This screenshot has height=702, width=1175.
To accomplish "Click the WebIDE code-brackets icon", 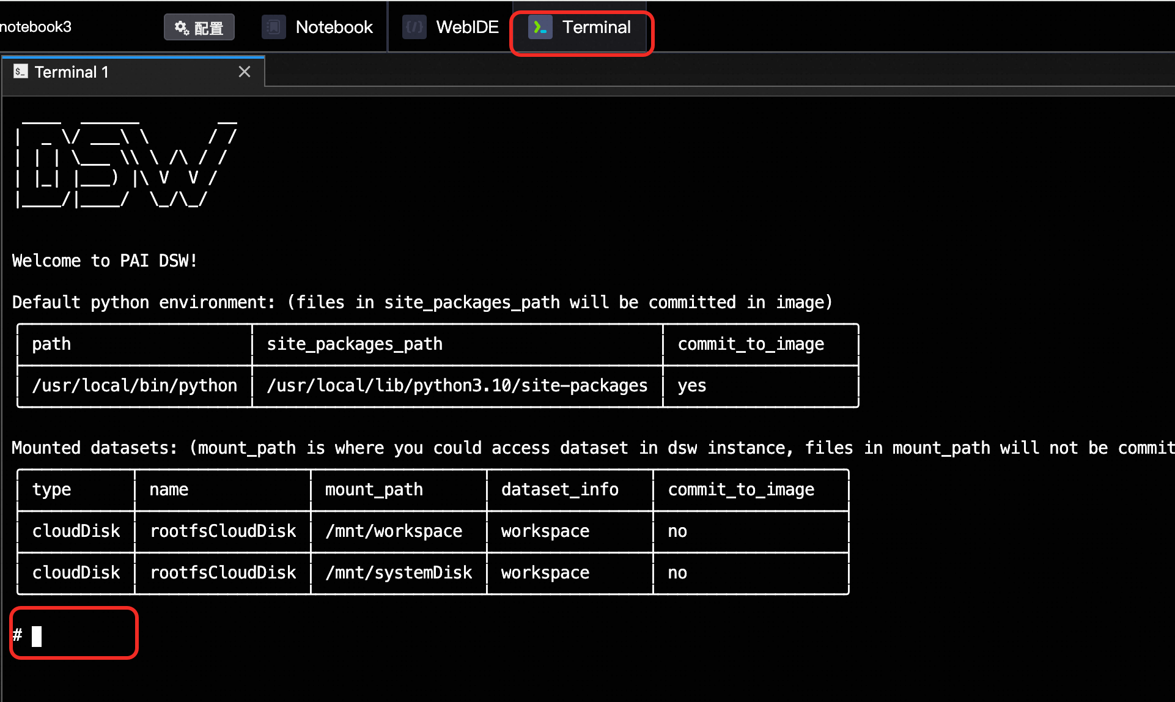I will tap(414, 27).
